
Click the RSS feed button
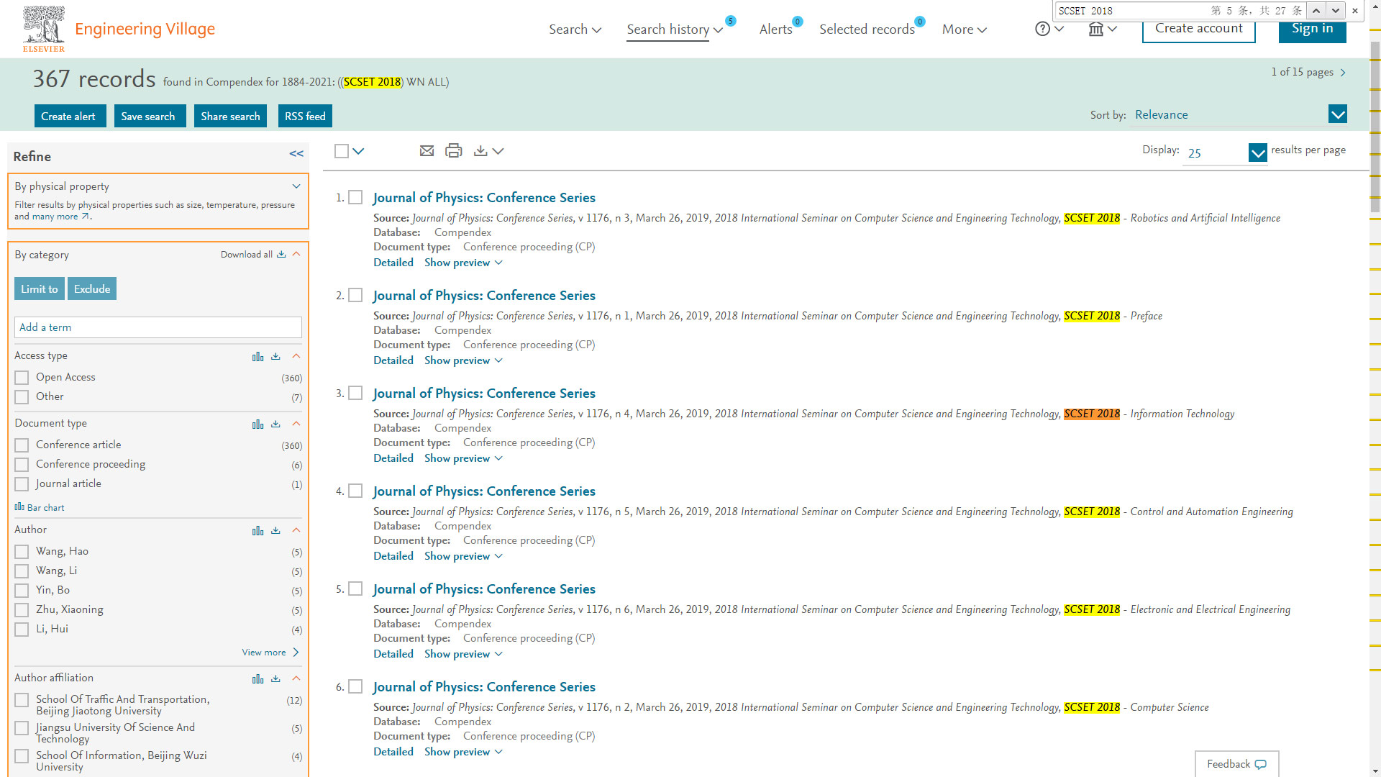pyautogui.click(x=305, y=117)
